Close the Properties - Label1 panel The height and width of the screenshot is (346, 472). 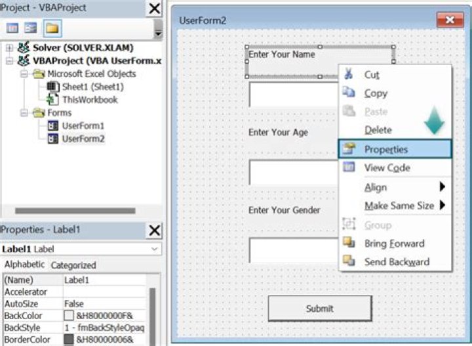[x=155, y=230]
